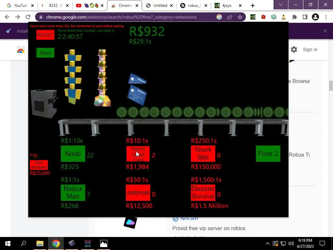Reload the current page
The height and width of the screenshot is (250, 333).
28,17
